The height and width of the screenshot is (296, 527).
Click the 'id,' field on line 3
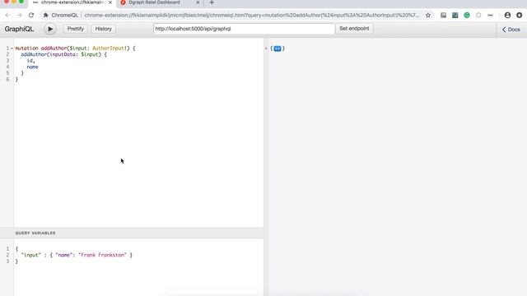[31, 61]
